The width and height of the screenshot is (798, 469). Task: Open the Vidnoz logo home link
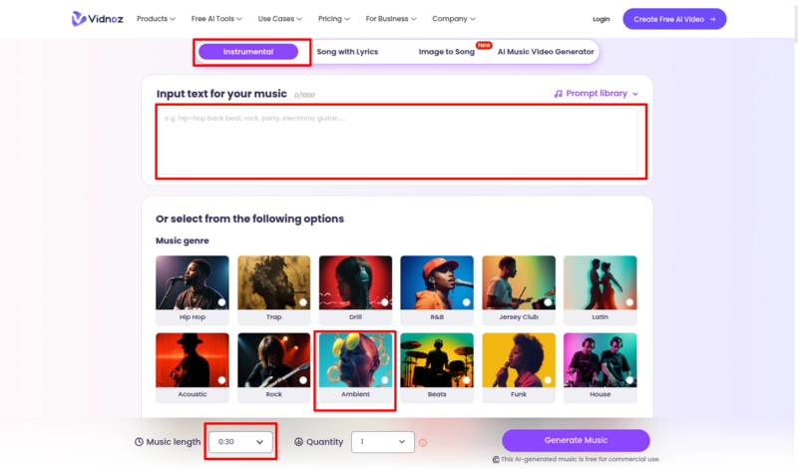coord(97,19)
